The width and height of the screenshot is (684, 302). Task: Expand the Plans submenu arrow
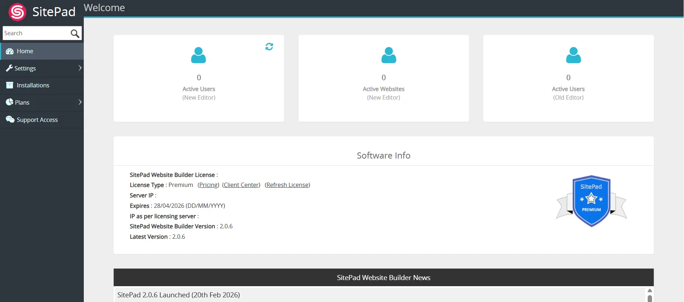[80, 102]
